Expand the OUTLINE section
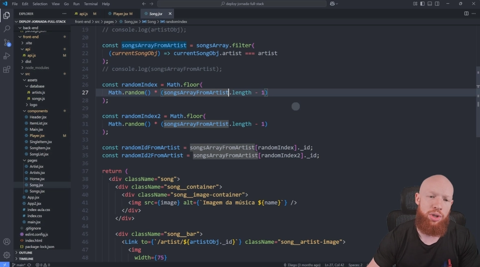480x267 pixels. 25,252
